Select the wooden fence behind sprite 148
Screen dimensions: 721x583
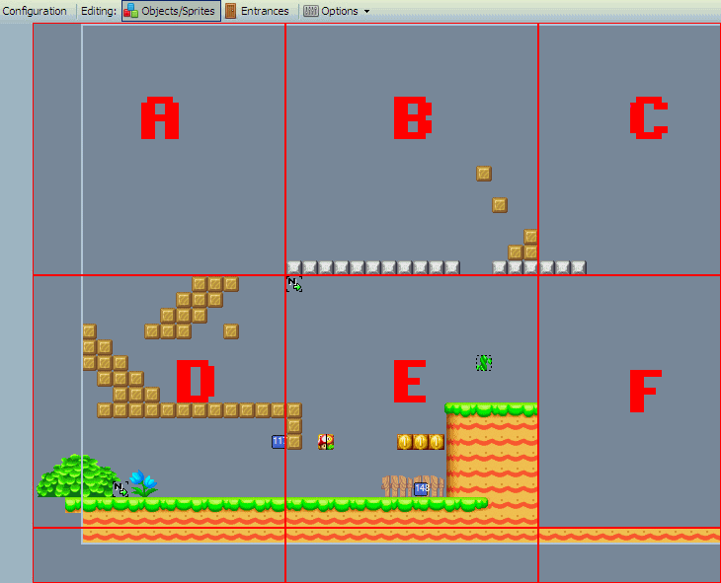[413, 486]
